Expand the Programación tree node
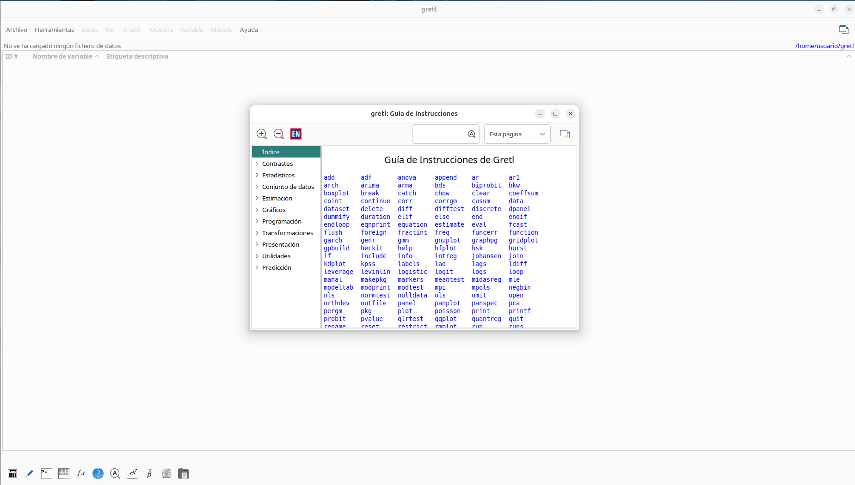855x485 pixels. point(257,221)
